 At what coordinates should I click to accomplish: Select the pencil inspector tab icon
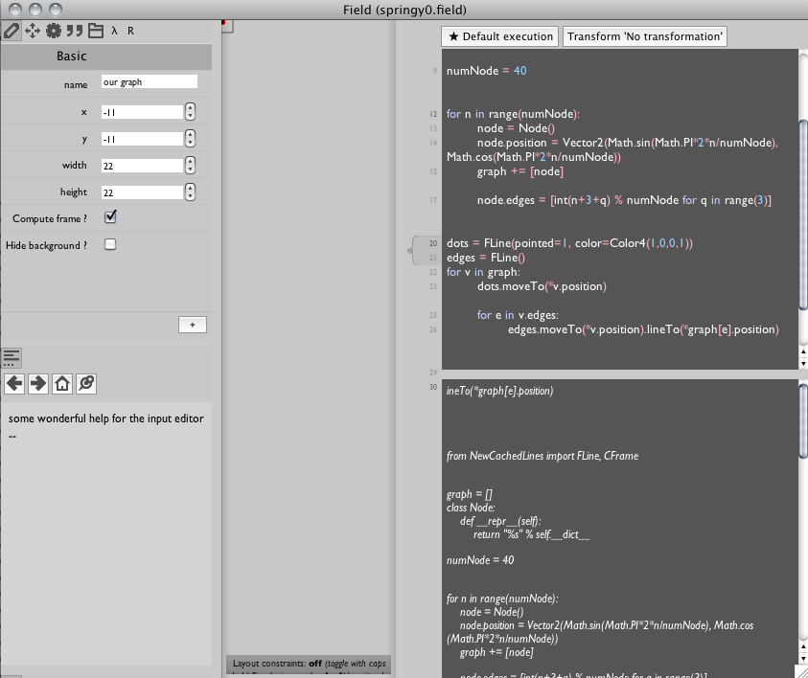pyautogui.click(x=12, y=31)
